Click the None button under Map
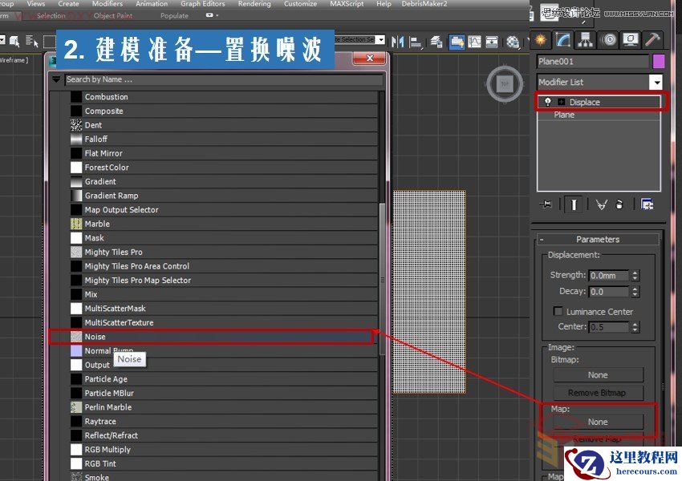Image resolution: width=682 pixels, height=481 pixels. pos(598,420)
